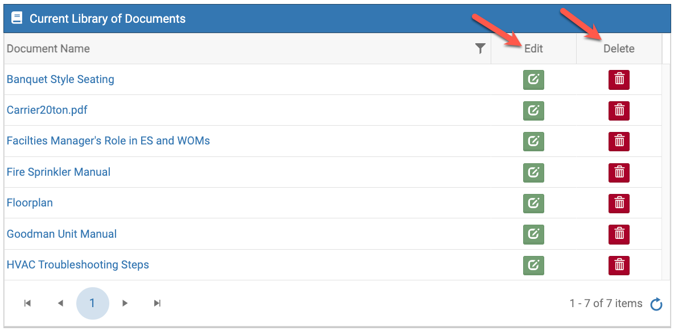Open the Facilties Manager's Role link
674x331 pixels.
tap(108, 141)
